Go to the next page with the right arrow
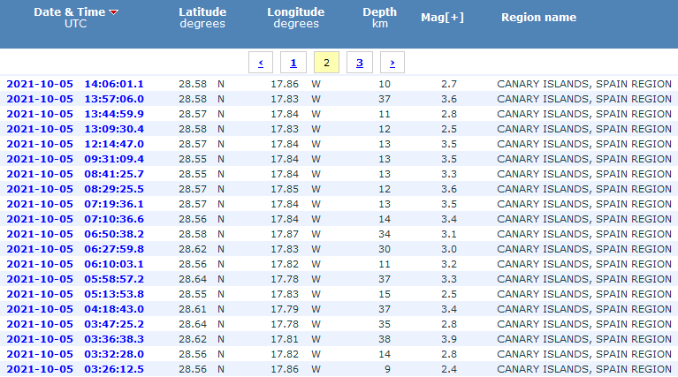678x377 pixels. point(392,63)
